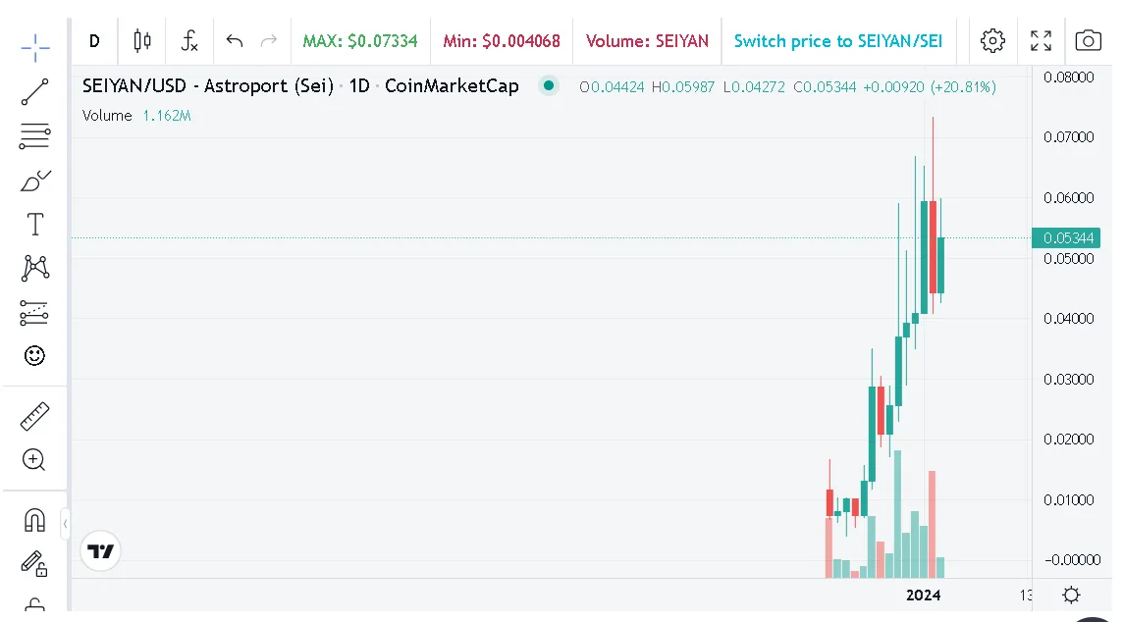Collapse the drawing toolbar panel arrow
Screen dimensions: 1123x622
pos(65,523)
